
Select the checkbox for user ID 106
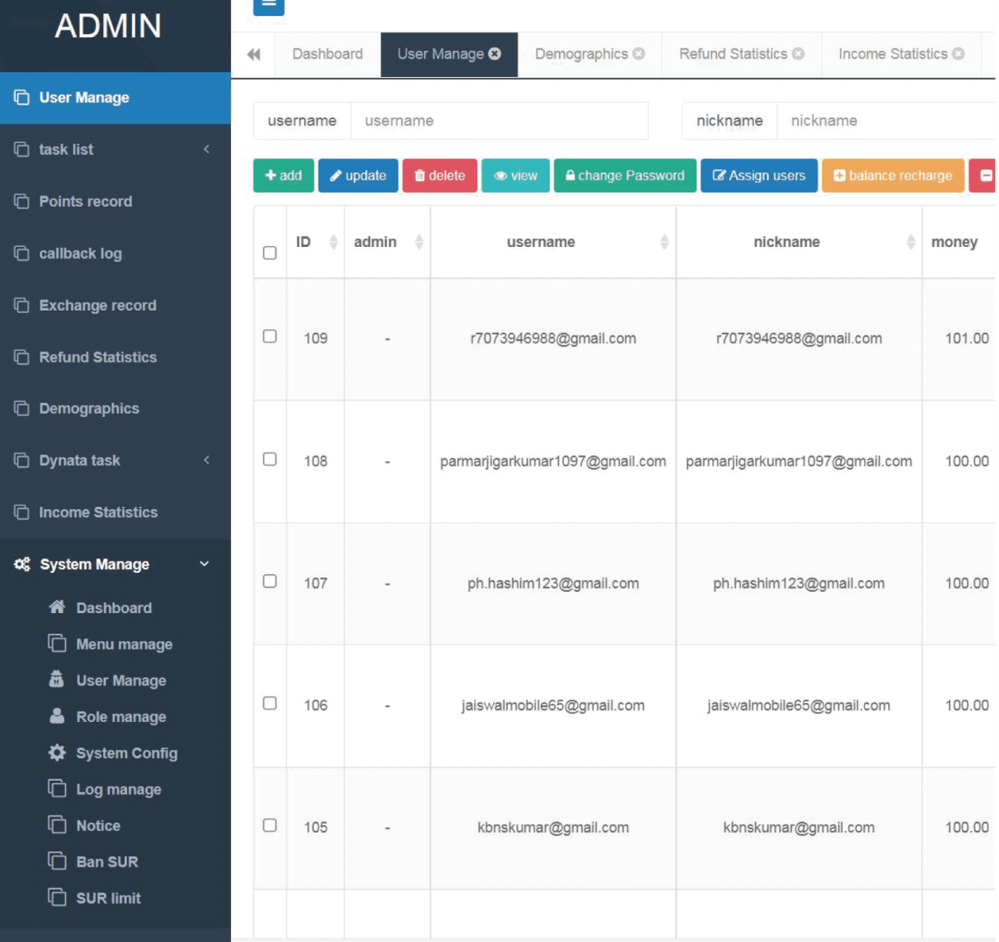270,704
